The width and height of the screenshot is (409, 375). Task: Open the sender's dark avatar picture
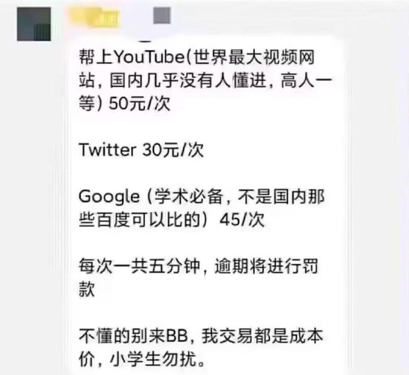point(34,24)
